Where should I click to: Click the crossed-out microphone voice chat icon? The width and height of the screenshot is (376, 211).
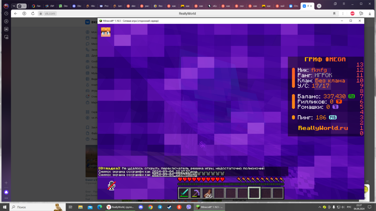pos(112,185)
